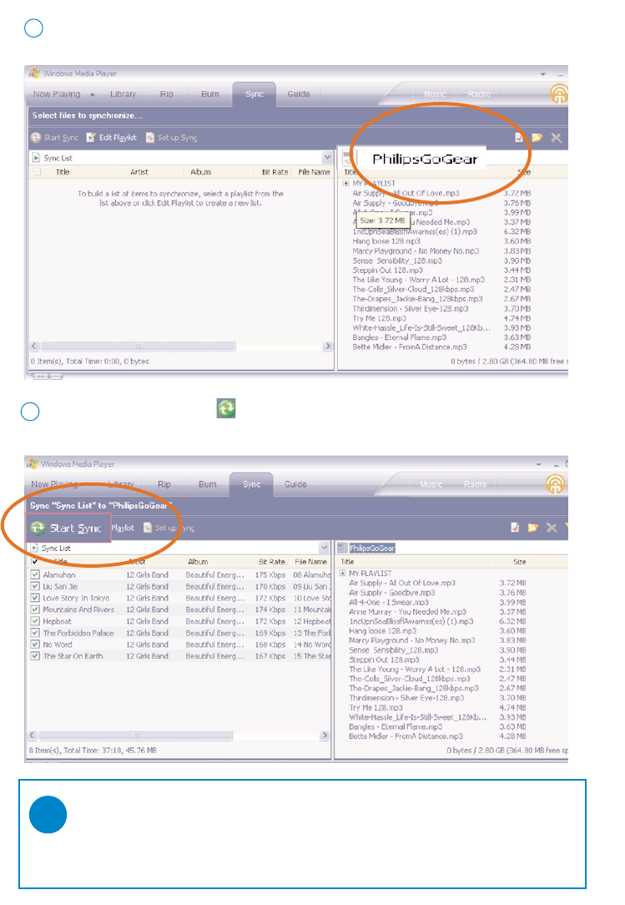Uncheck the Alamuhan track checkbox

pyautogui.click(x=35, y=575)
